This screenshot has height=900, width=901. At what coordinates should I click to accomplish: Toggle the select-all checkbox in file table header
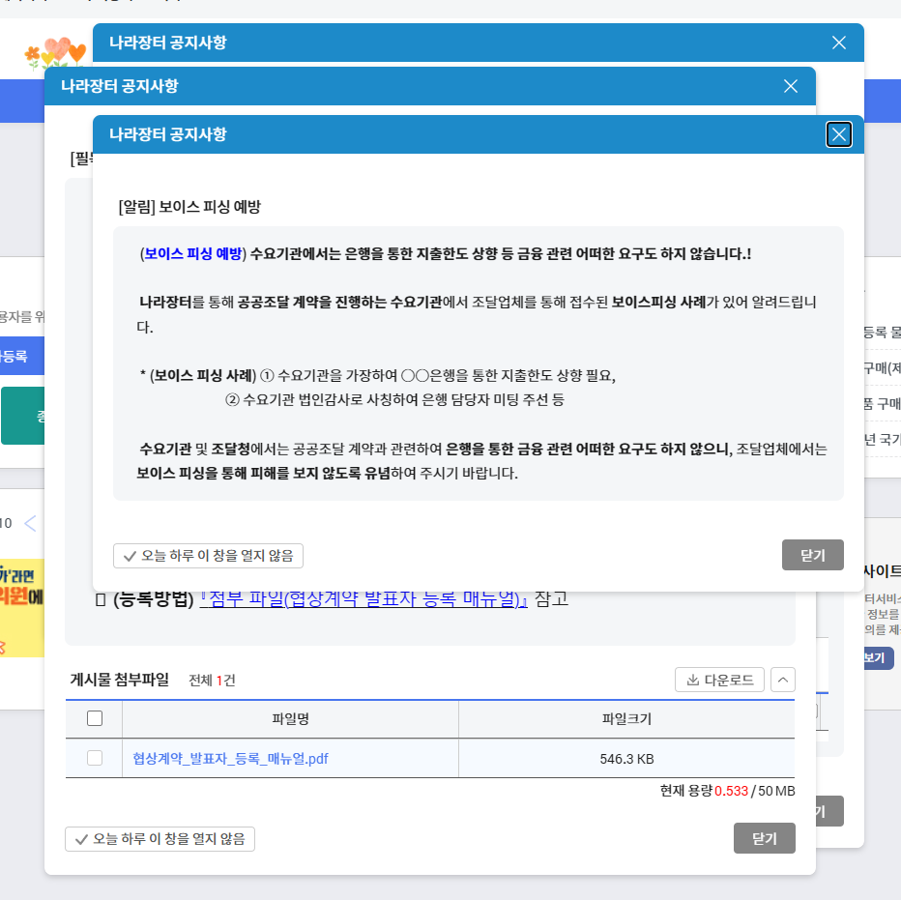click(95, 718)
